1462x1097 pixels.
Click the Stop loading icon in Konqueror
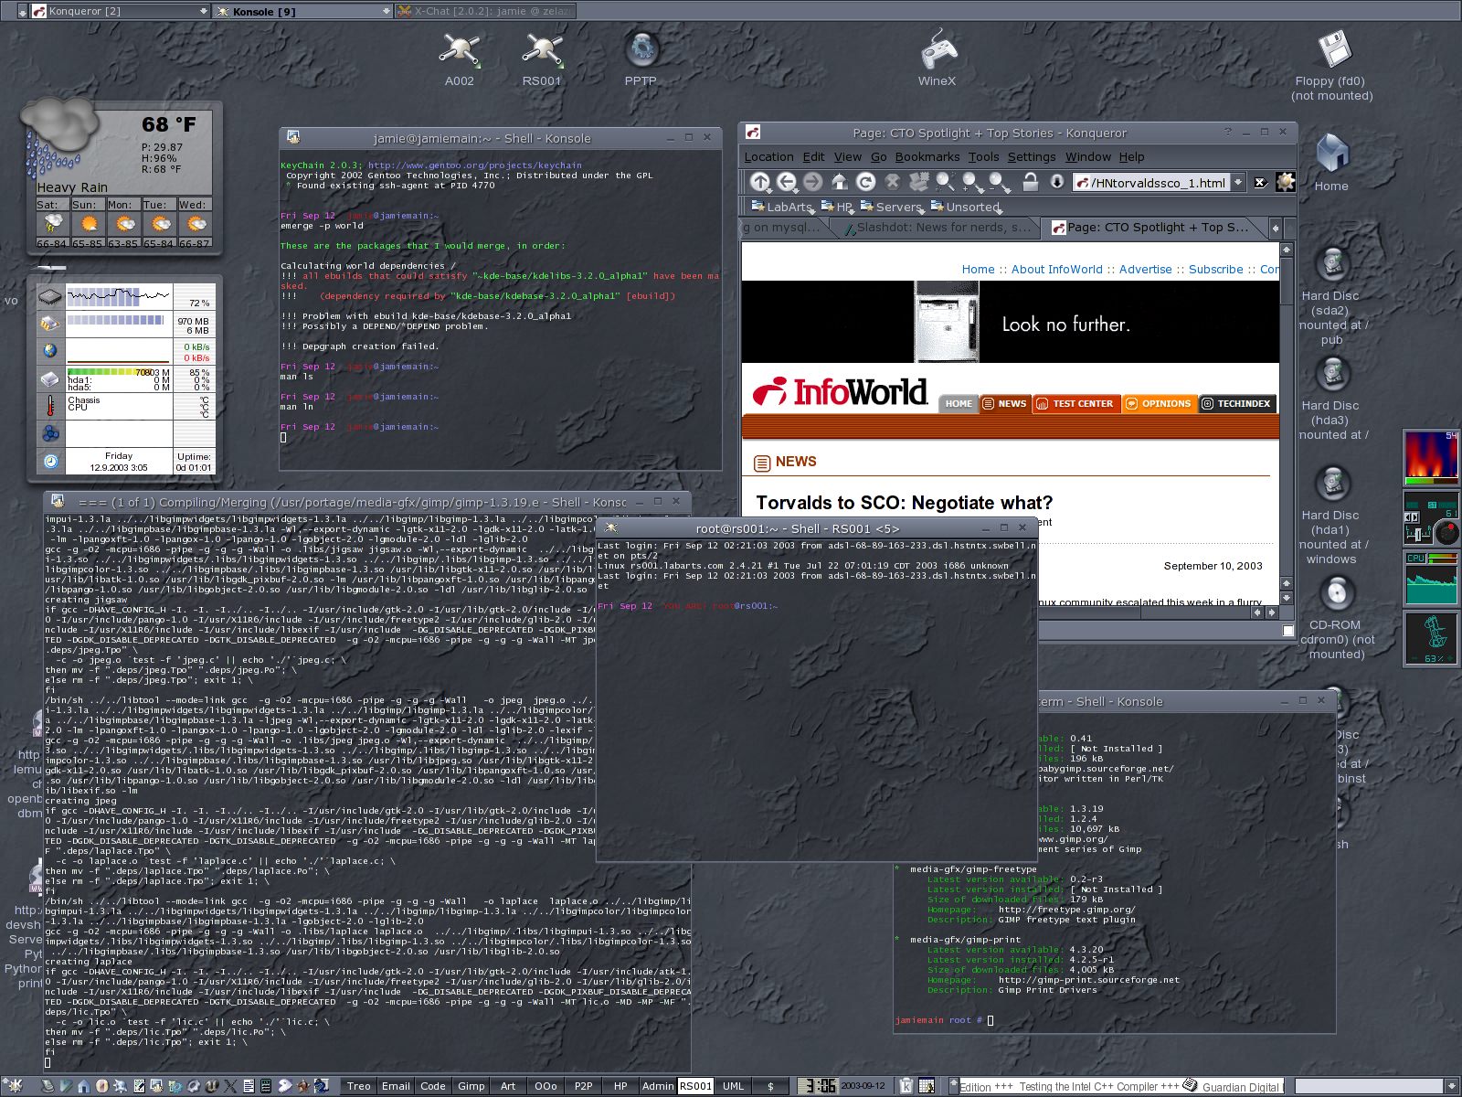pyautogui.click(x=893, y=182)
